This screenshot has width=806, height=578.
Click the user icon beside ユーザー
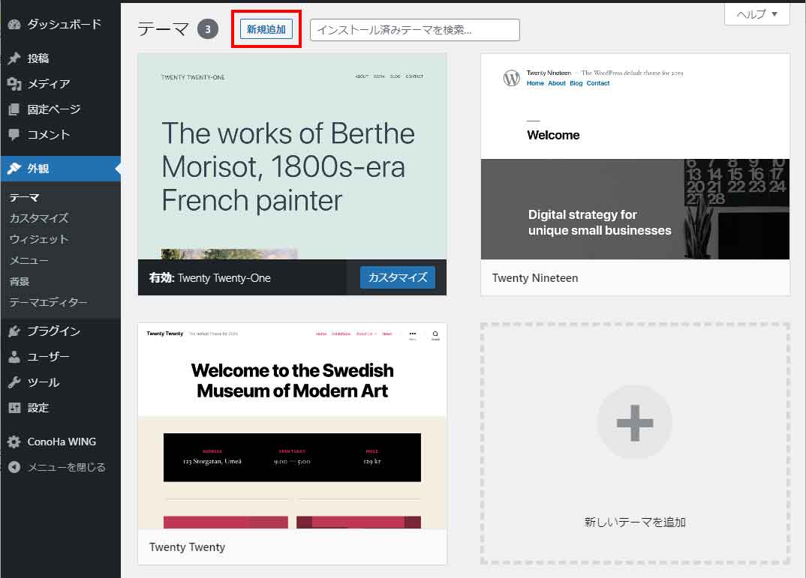point(14,357)
